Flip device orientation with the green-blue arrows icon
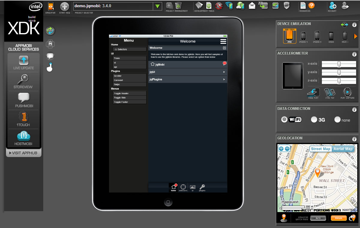The image size is (360, 228). pos(344,24)
